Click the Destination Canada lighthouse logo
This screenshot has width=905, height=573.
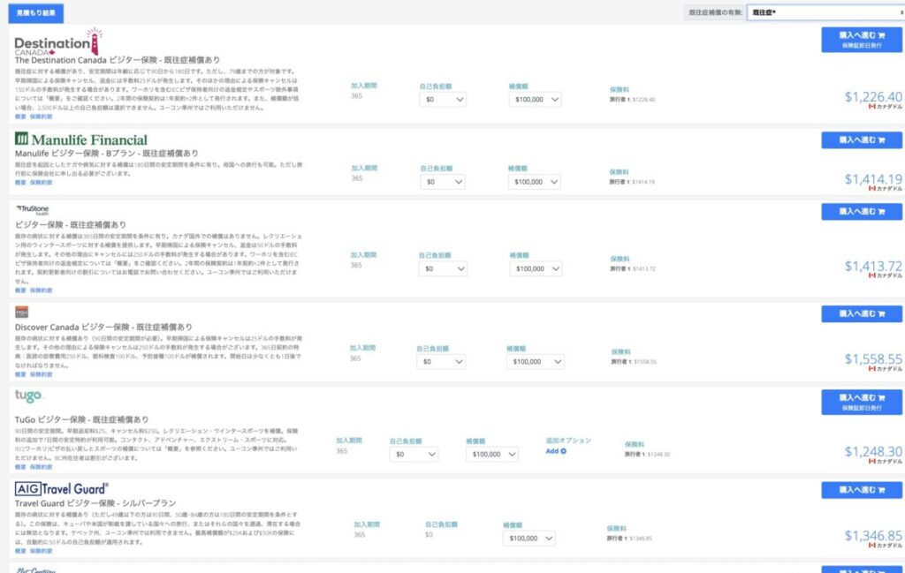58,41
